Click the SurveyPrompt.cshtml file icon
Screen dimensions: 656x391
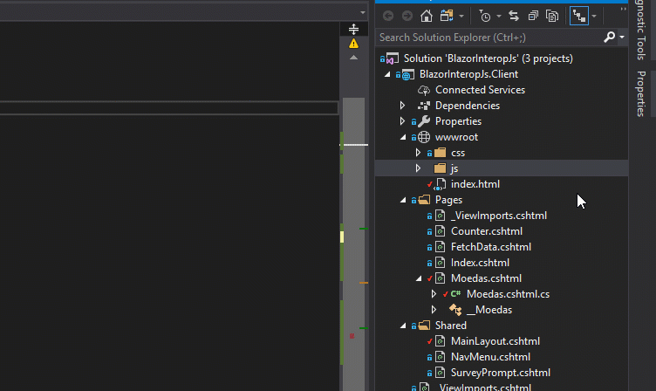(x=440, y=373)
